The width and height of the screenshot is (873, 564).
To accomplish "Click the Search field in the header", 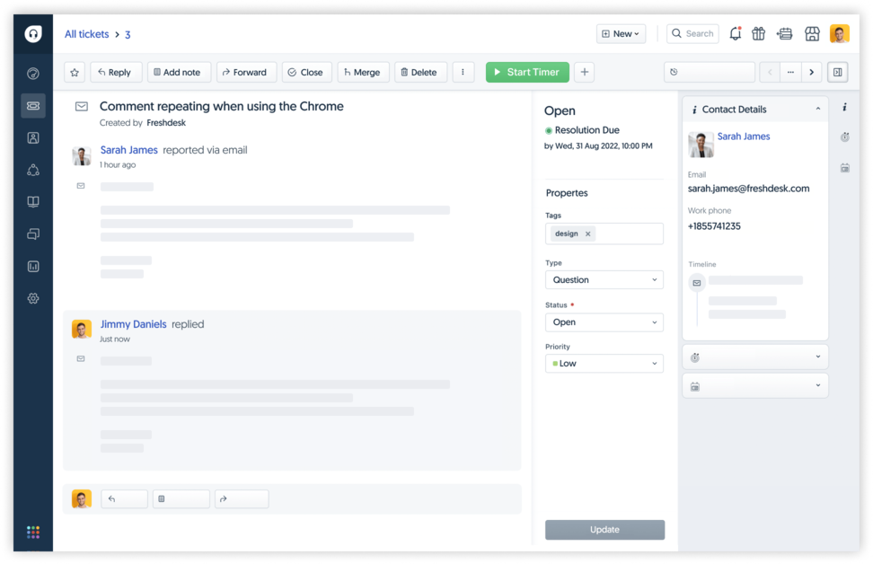I will click(692, 32).
